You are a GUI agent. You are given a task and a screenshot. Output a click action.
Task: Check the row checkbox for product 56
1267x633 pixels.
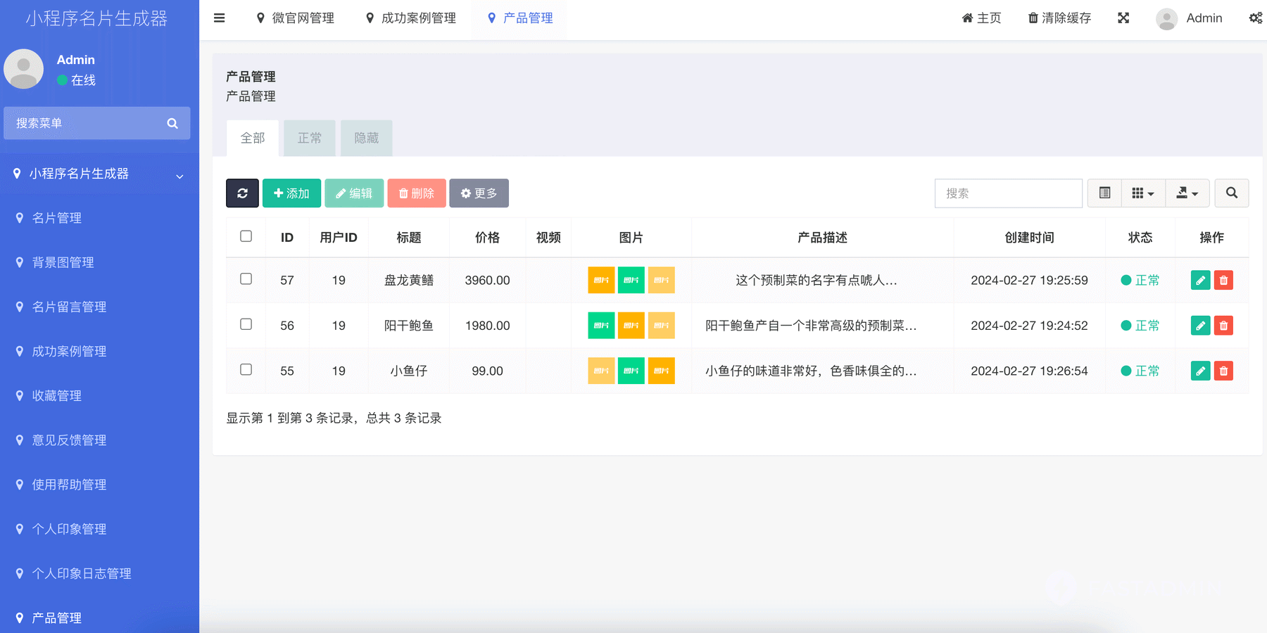click(246, 324)
